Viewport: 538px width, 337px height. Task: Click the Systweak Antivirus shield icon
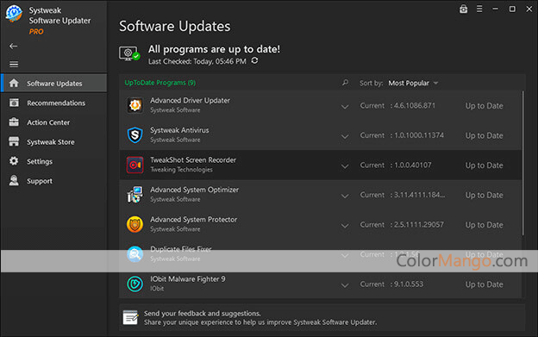[134, 135]
